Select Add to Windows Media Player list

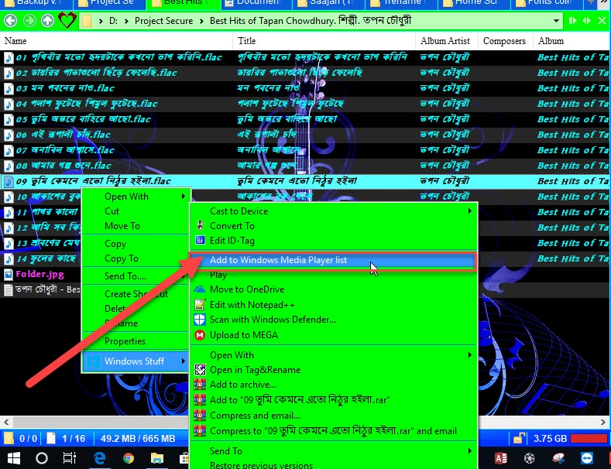pos(332,260)
